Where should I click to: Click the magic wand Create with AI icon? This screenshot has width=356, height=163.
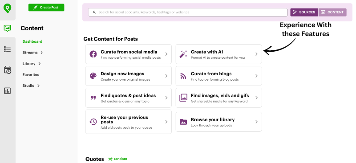tap(183, 54)
